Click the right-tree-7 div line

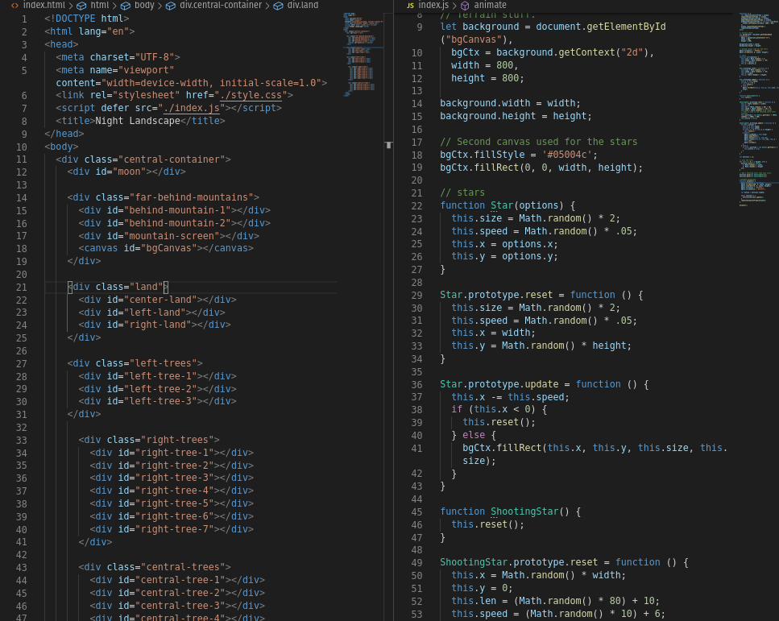tap(172, 529)
